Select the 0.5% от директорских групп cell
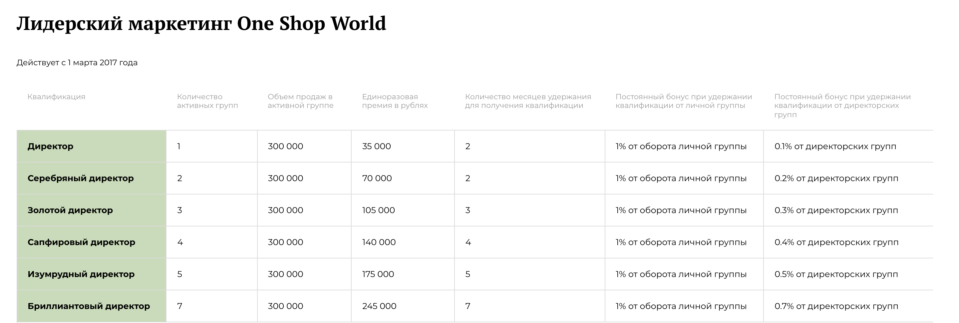 (x=848, y=274)
